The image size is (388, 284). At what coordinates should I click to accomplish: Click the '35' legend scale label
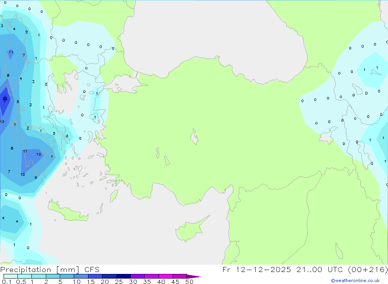(147, 282)
